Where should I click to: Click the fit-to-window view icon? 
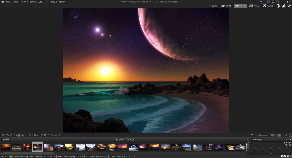pyautogui.click(x=30, y=135)
